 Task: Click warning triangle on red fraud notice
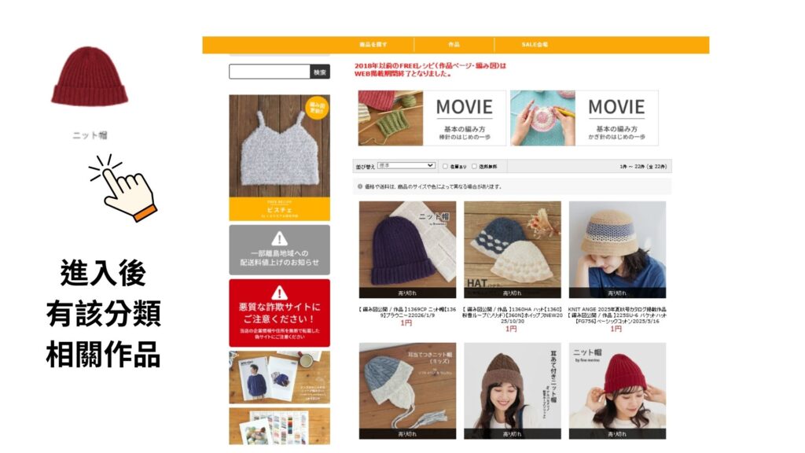point(279,293)
